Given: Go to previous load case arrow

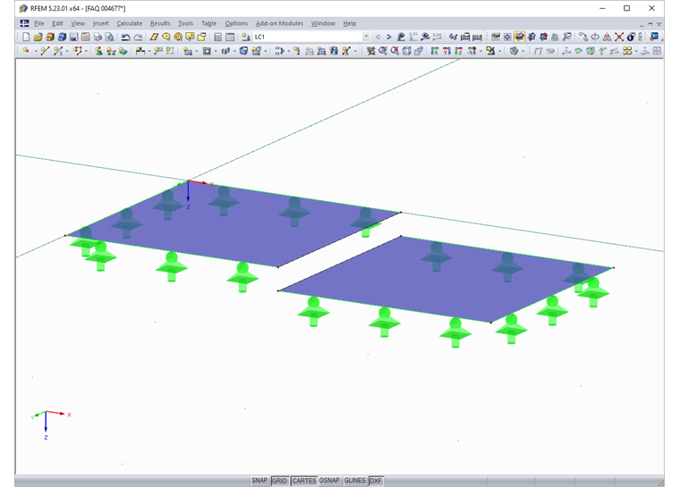Looking at the screenshot, I should [x=378, y=37].
